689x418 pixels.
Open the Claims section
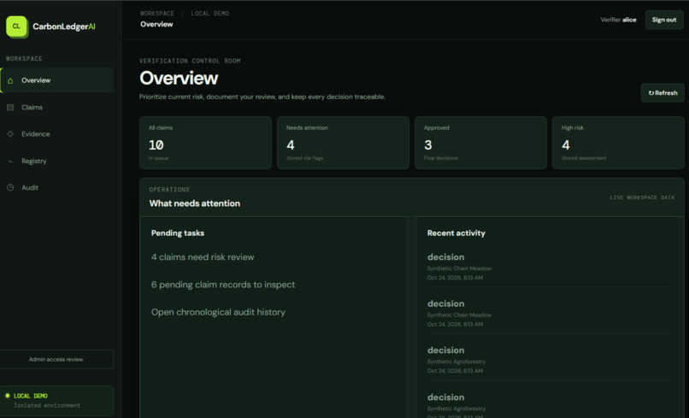click(57, 107)
